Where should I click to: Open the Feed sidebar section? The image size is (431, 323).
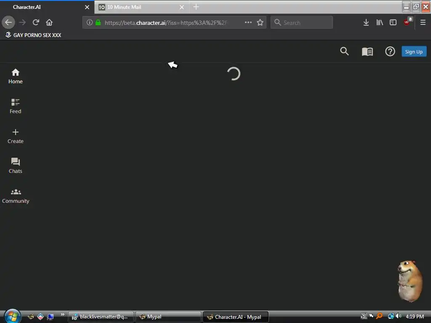click(16, 106)
